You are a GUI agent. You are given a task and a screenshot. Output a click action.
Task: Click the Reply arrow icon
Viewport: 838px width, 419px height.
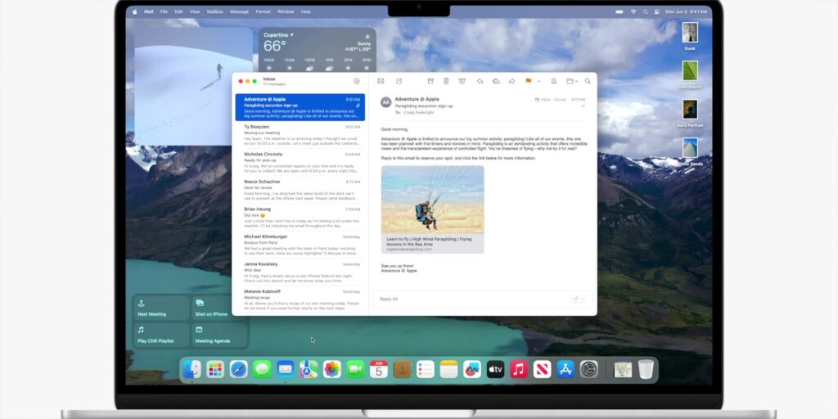click(x=480, y=81)
